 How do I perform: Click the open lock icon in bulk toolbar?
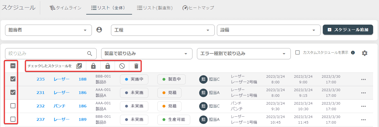(x=108, y=66)
